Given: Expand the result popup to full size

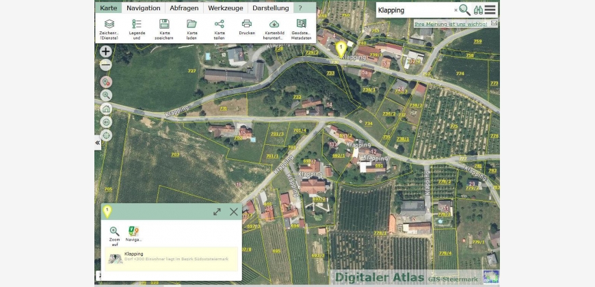Looking at the screenshot, I should (217, 212).
